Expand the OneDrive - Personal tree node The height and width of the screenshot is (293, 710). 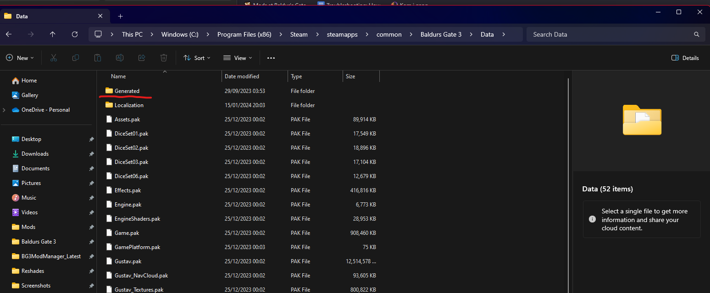(4, 110)
